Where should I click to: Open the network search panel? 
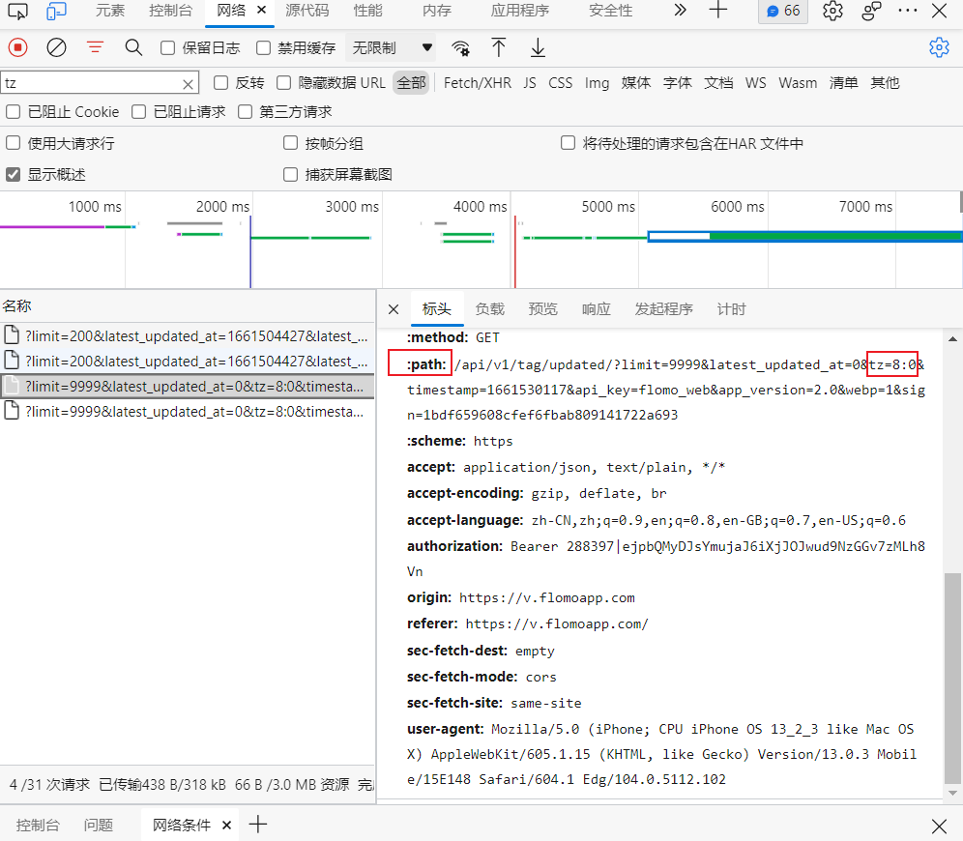point(133,46)
